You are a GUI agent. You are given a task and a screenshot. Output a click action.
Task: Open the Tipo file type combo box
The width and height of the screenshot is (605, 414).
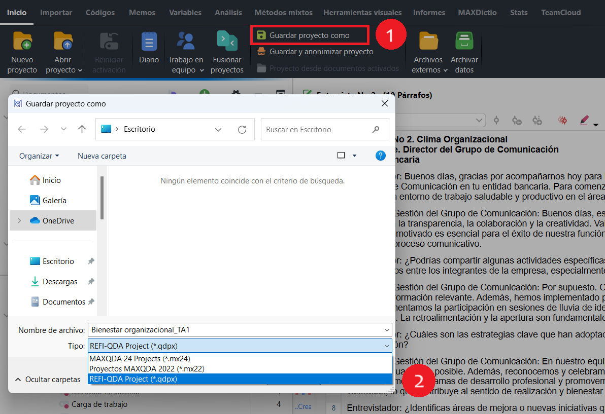(x=240, y=346)
